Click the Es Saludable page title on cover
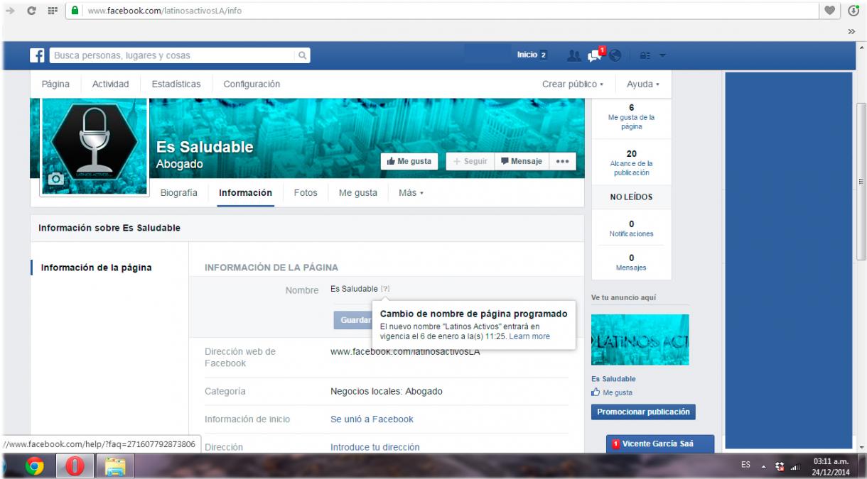Viewport: 867px width, 479px height. [205, 148]
